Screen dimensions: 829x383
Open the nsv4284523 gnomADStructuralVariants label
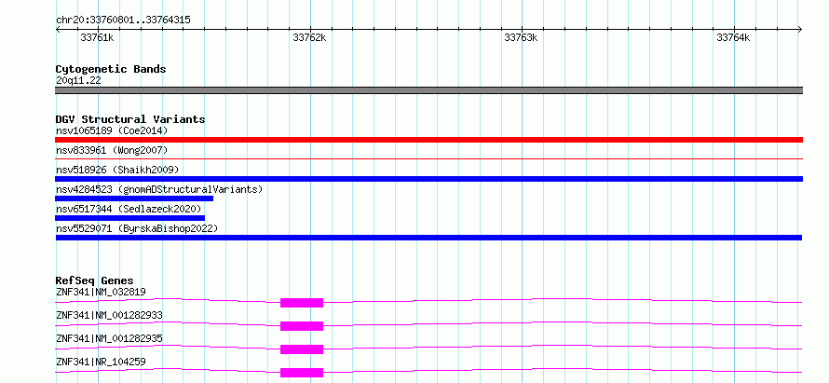point(159,189)
